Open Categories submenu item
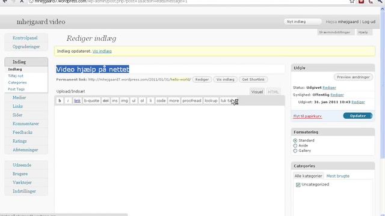Screen dimensions: 385x216 coord(17,83)
